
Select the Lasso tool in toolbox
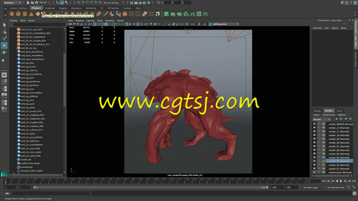click(x=4, y=32)
